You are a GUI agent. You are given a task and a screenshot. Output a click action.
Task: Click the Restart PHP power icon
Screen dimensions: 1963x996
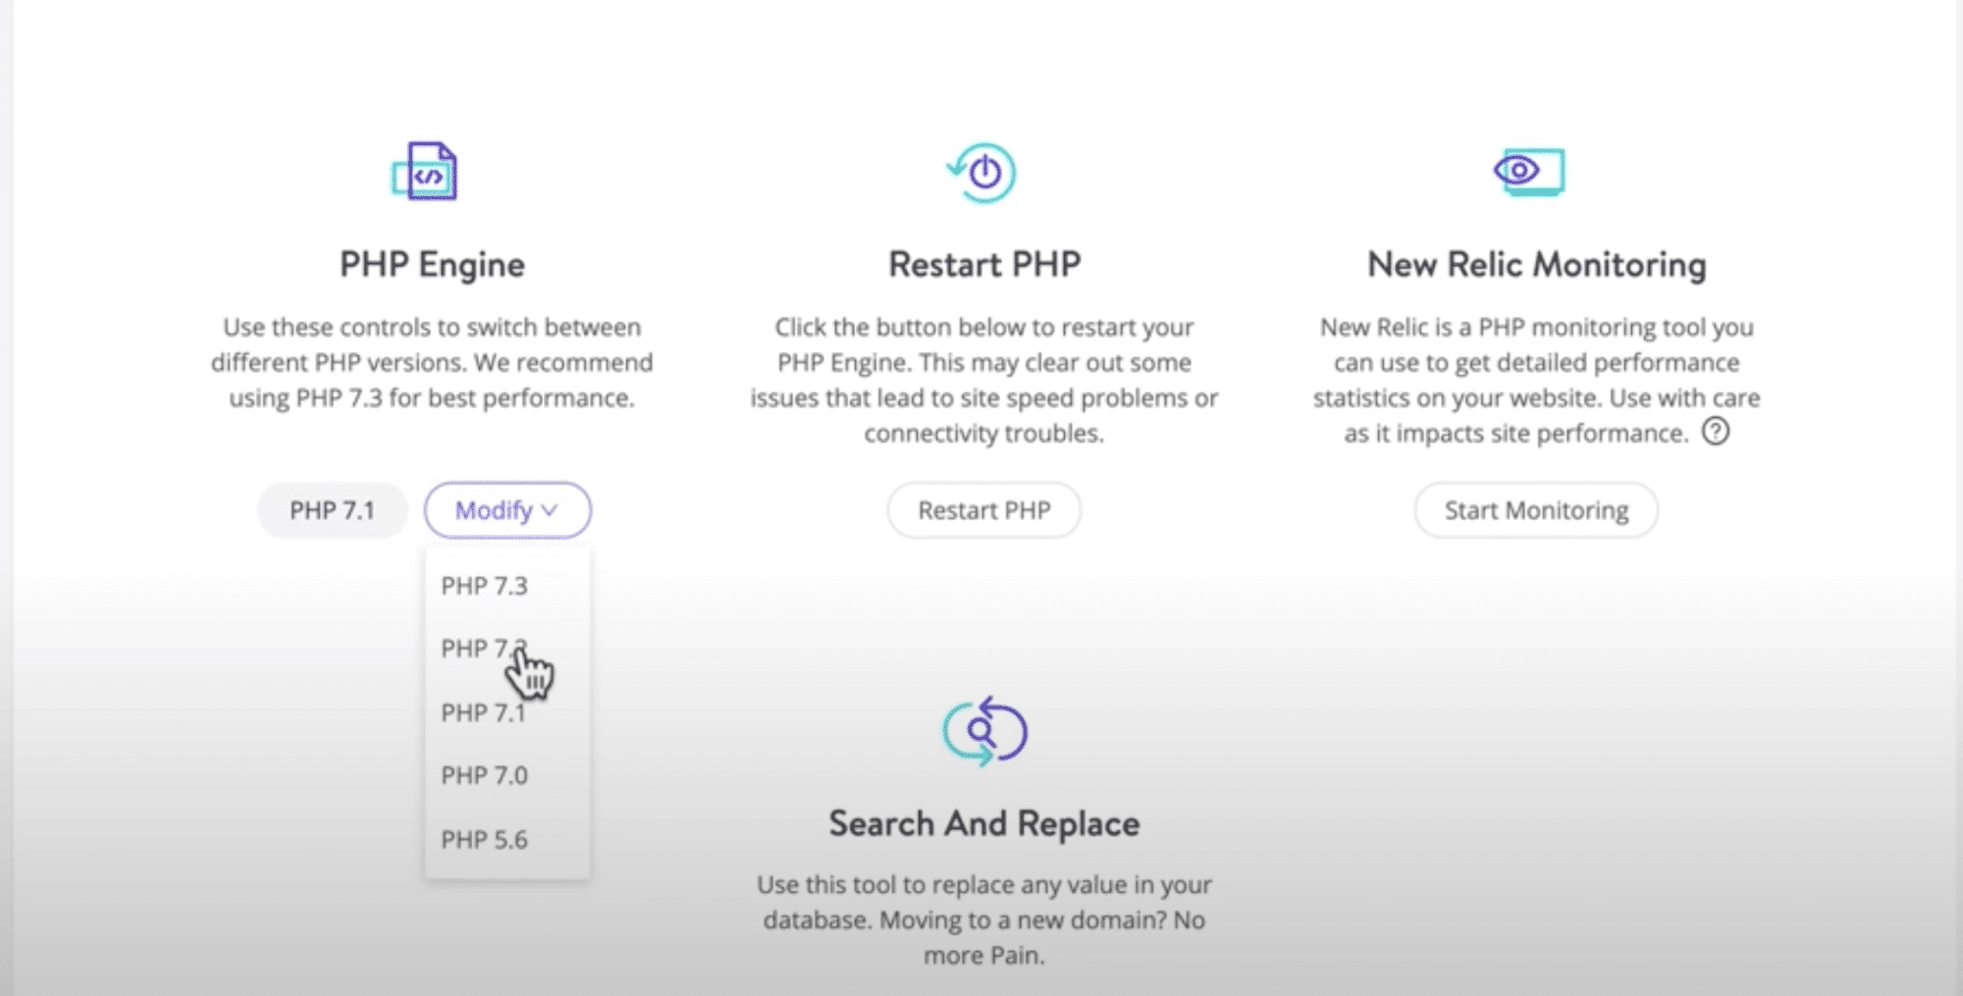click(x=983, y=171)
